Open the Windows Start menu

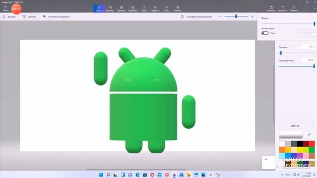coord(101,175)
